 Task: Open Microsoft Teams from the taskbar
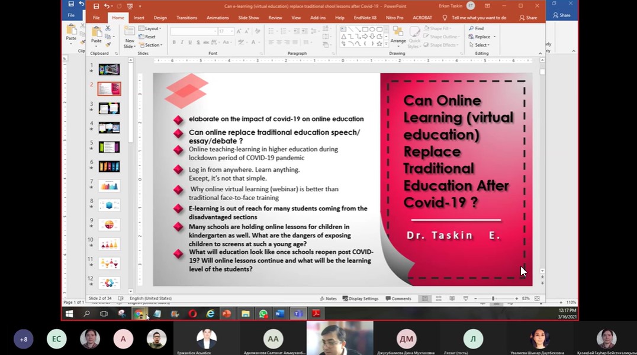[x=298, y=314]
